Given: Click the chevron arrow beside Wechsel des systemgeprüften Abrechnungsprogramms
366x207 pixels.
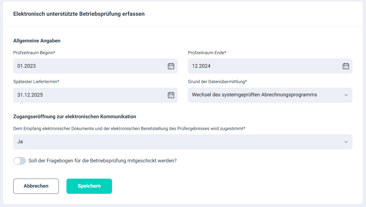Looking at the screenshot, I should click(x=346, y=95).
